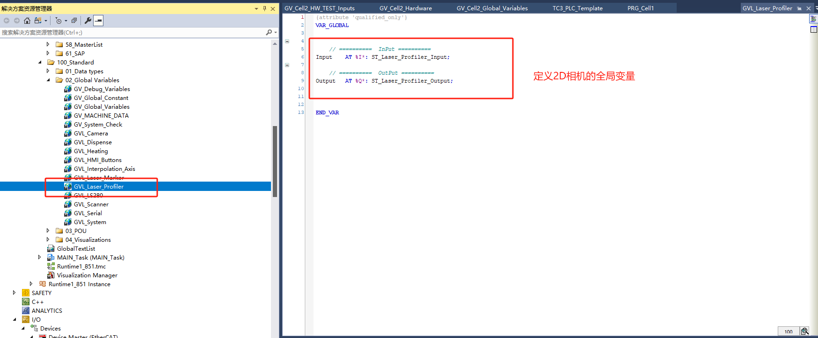Select GV_MACHINE_DATA in the tree
The height and width of the screenshot is (338, 818).
[101, 115]
